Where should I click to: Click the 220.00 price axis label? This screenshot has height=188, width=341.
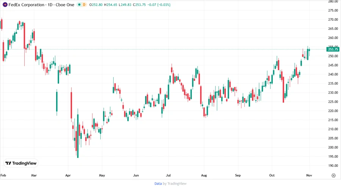pos(333,111)
